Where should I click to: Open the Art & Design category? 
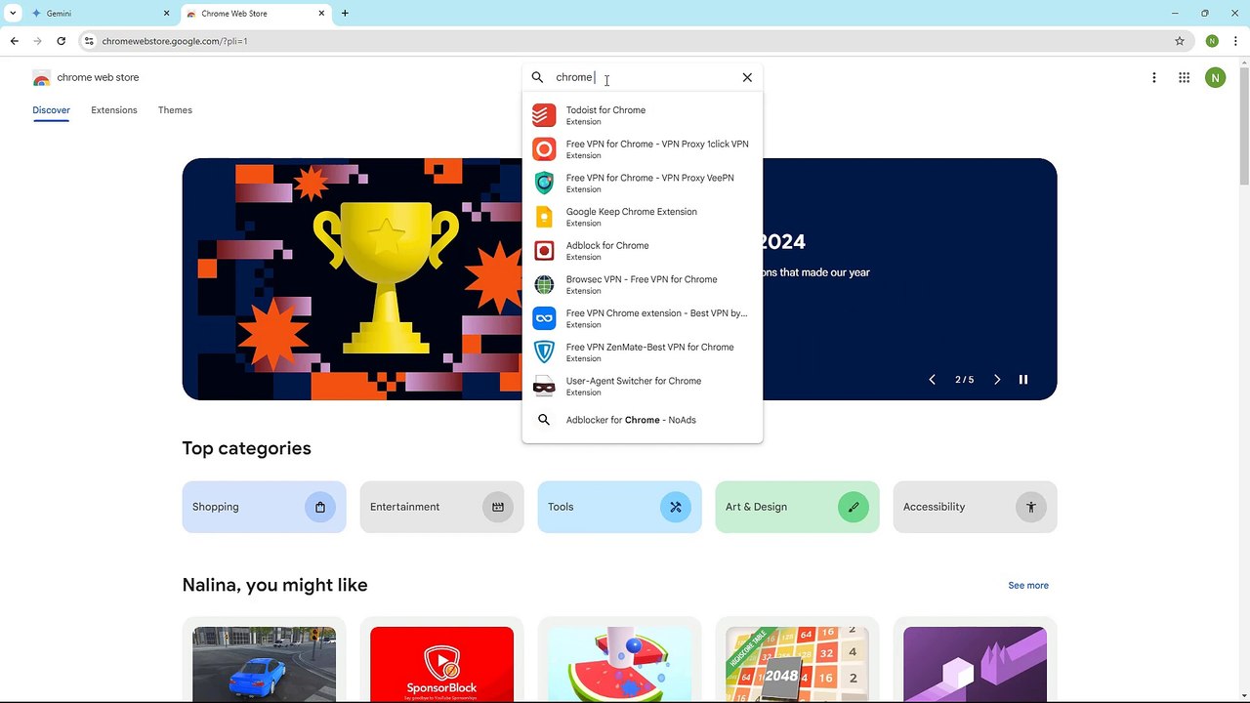click(x=797, y=507)
